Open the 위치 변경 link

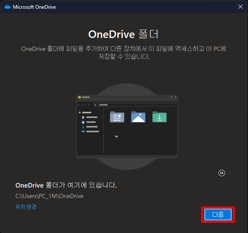click(x=26, y=207)
